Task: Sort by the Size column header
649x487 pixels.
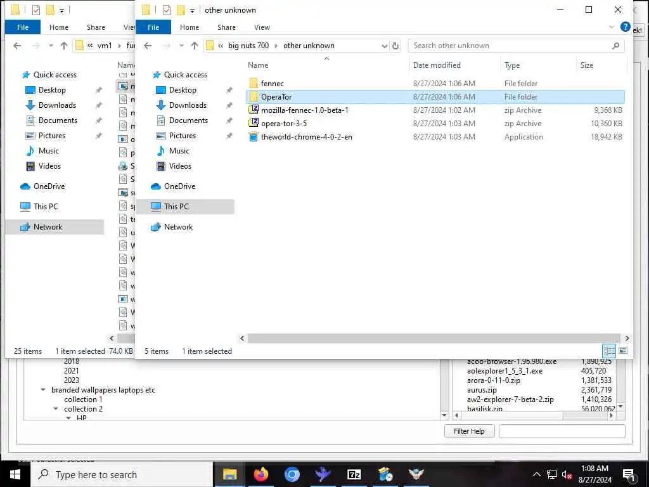Action: coord(586,65)
